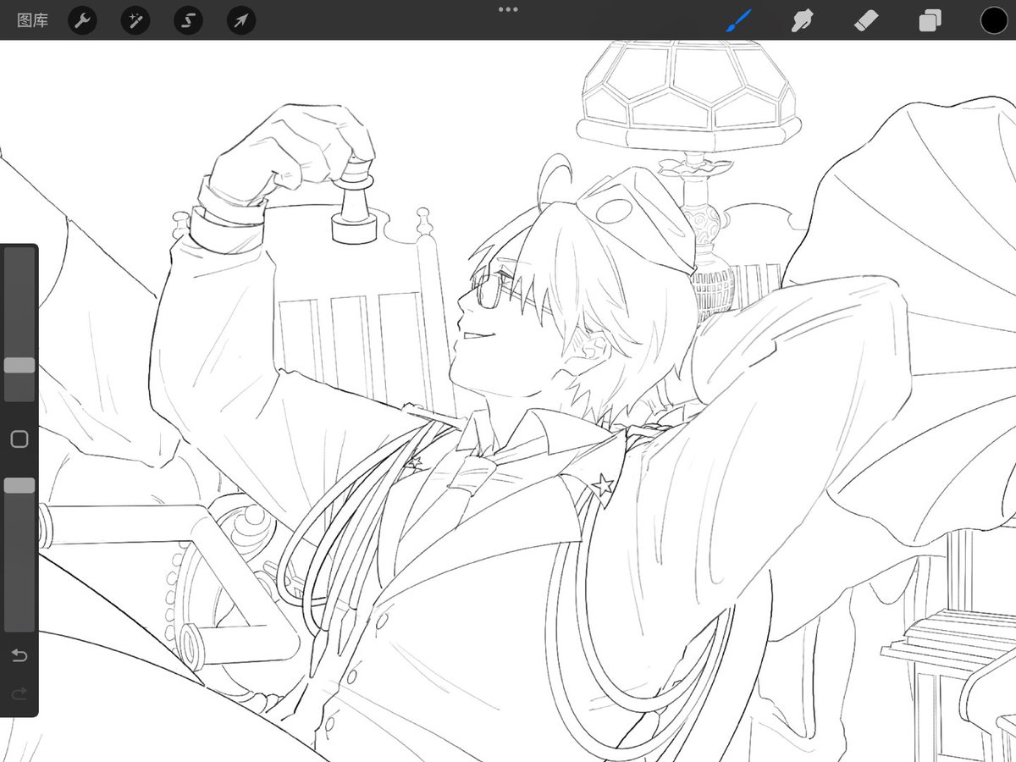Screen dimensions: 1016x762
Task: Click the brush opacity slider handle
Action: pyautogui.click(x=19, y=485)
